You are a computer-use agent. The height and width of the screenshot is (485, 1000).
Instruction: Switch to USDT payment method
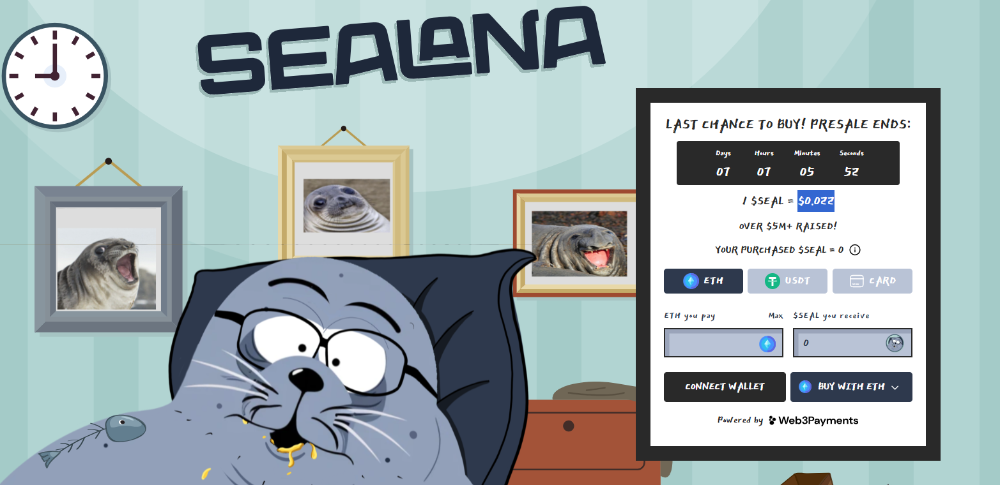click(787, 281)
